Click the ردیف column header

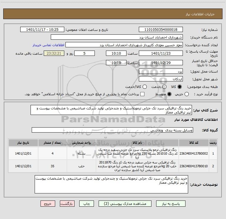pyautogui.click(x=213, y=143)
